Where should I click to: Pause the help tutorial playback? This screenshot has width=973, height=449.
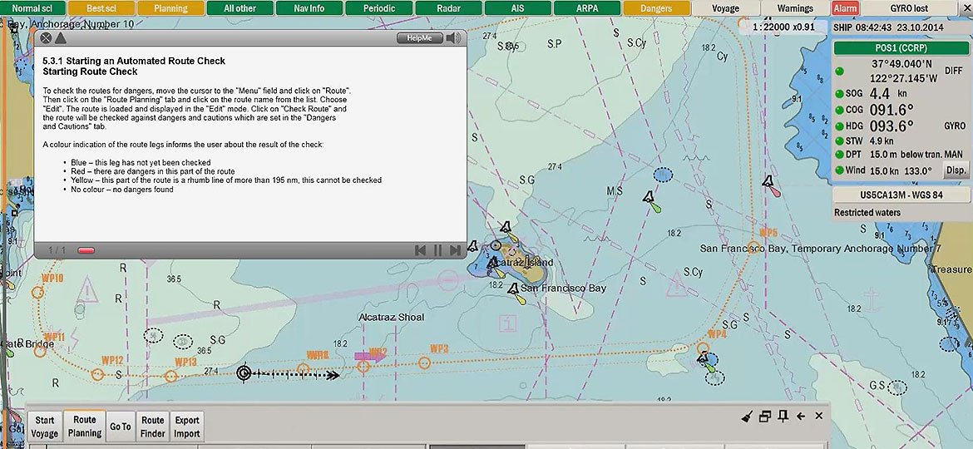click(437, 250)
